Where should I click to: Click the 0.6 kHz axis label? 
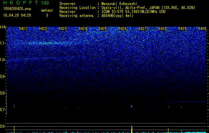3,126
